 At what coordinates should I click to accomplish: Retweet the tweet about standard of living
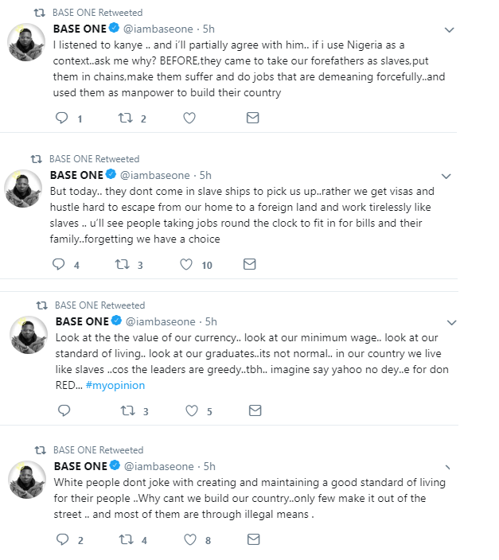(x=127, y=539)
